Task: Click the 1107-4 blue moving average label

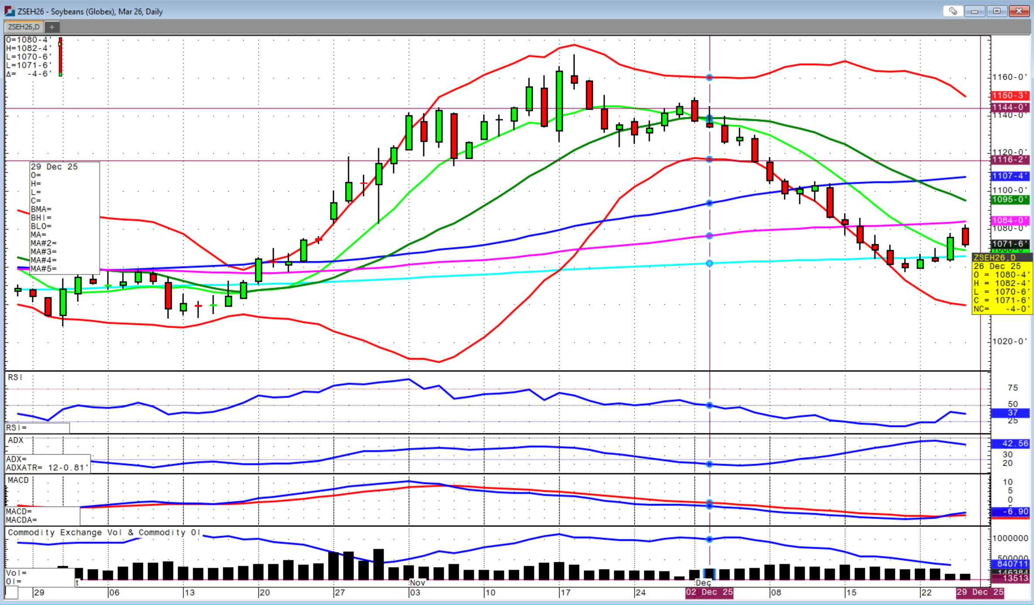Action: pos(1010,176)
